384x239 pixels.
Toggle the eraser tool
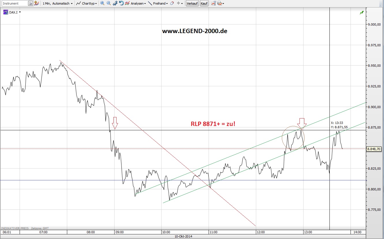click(x=171, y=3)
